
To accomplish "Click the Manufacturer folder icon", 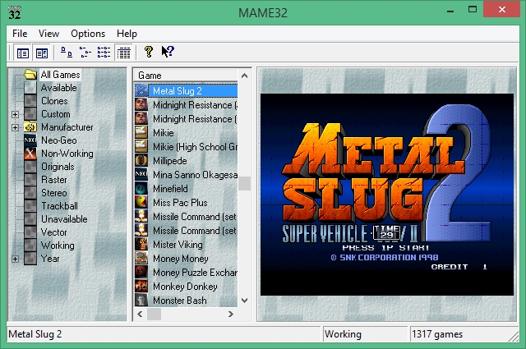I will click(30, 127).
